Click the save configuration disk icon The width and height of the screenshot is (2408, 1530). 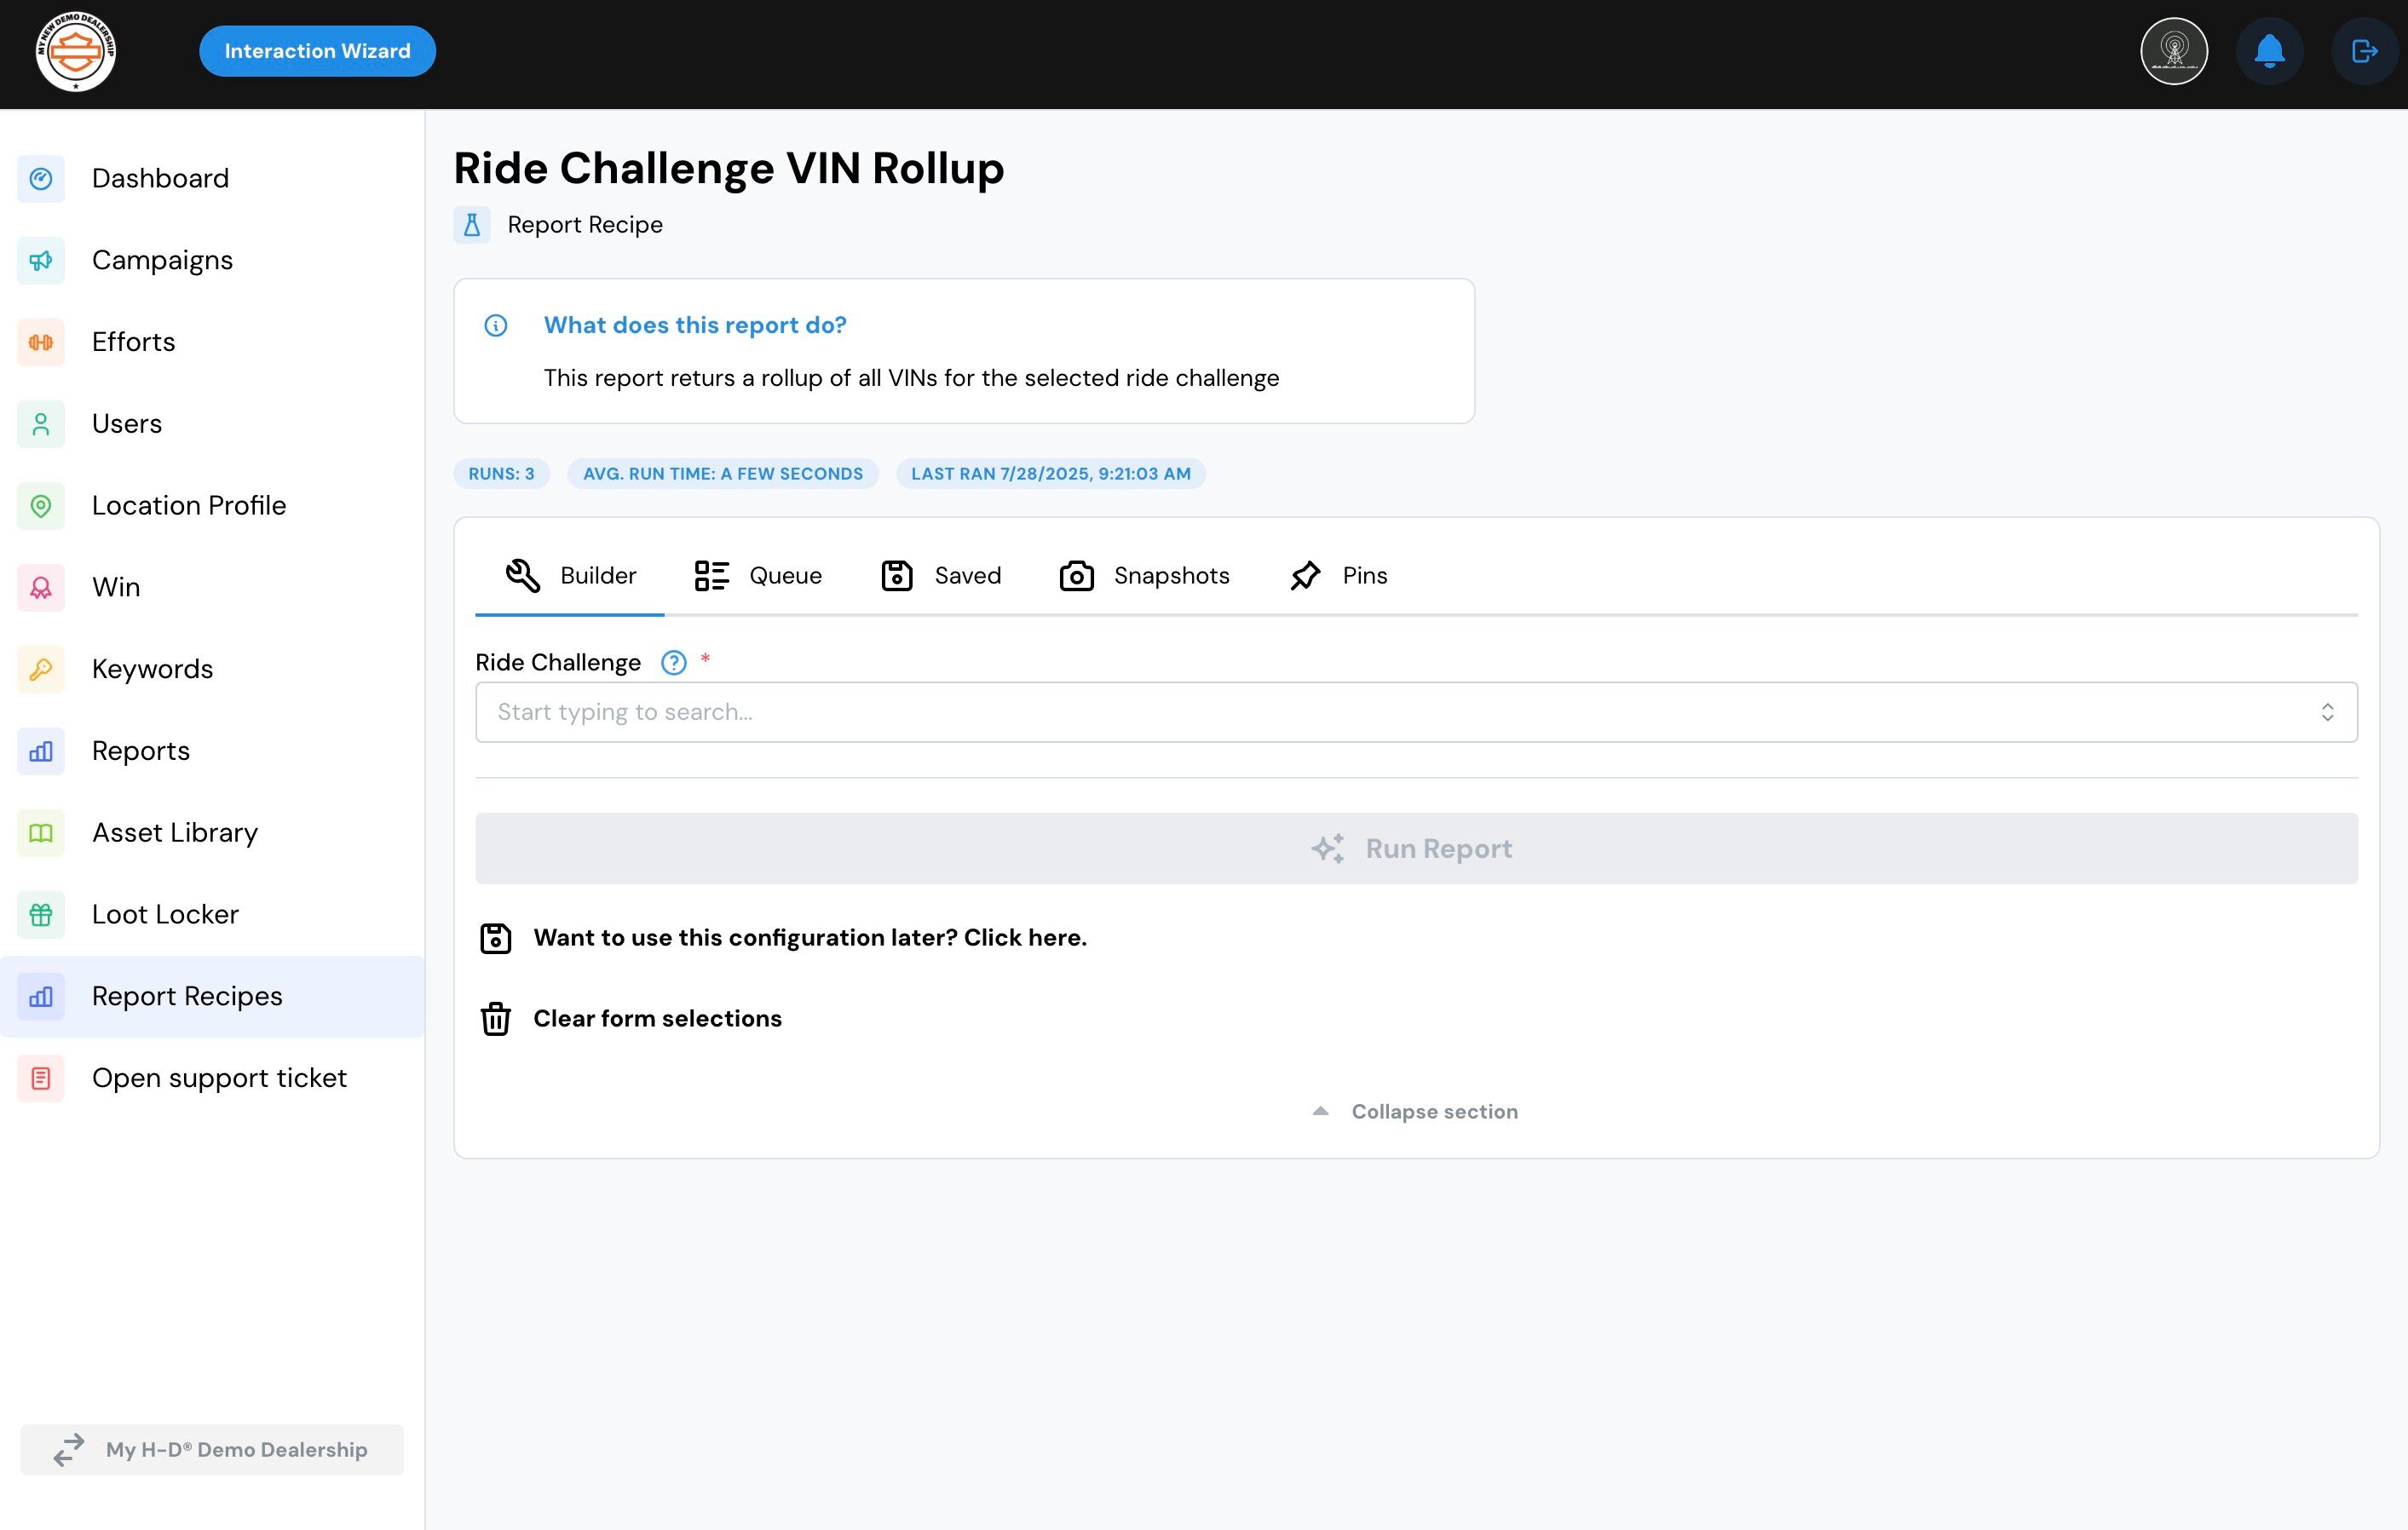click(496, 938)
